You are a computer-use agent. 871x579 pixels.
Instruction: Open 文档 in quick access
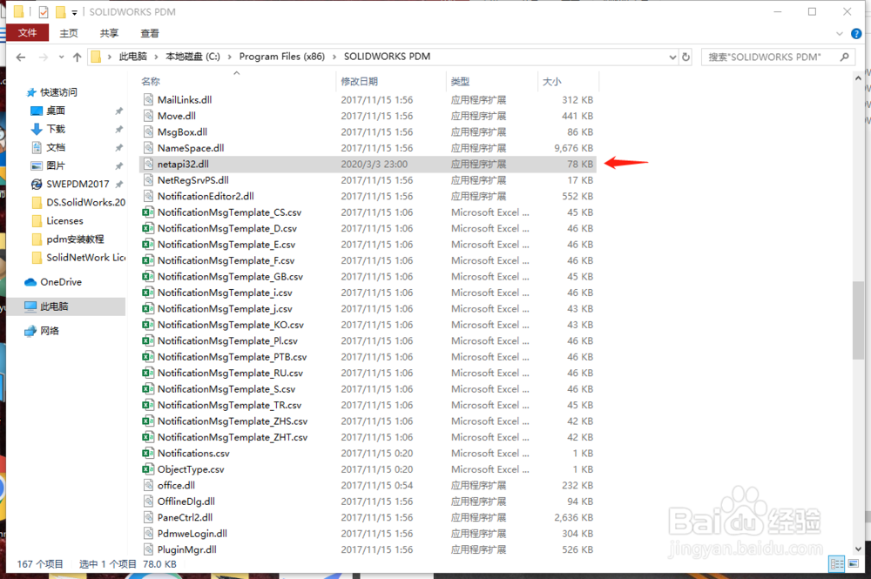(55, 147)
